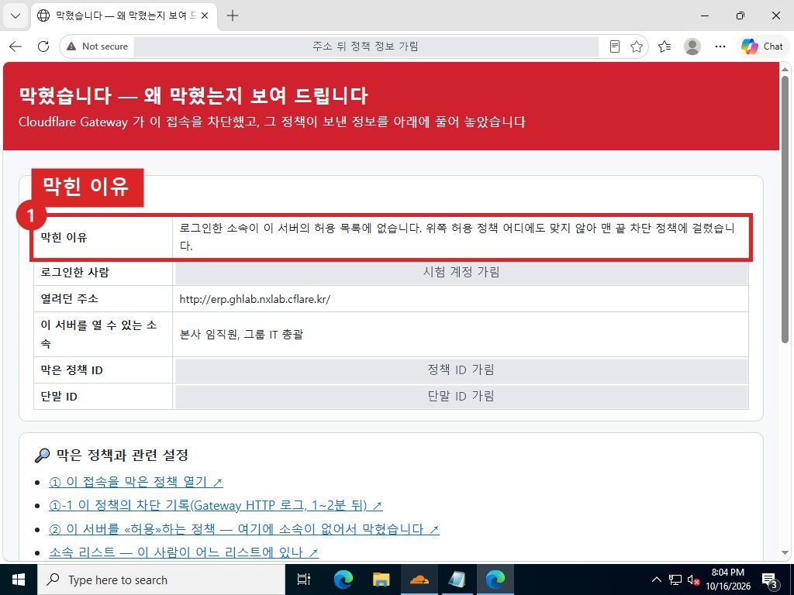
Task: Open the notepad-like app taskbar icon
Action: point(457,580)
